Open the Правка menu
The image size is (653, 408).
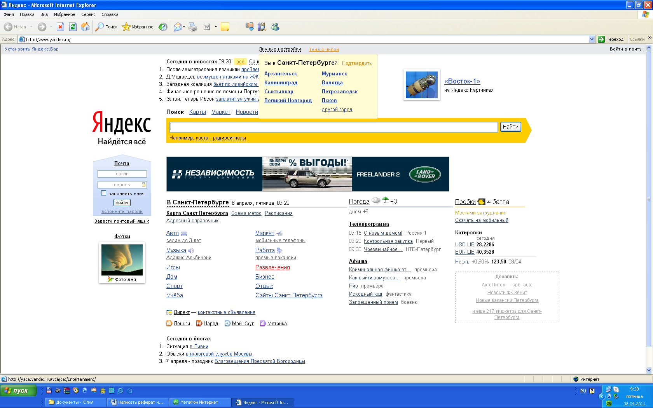click(27, 14)
